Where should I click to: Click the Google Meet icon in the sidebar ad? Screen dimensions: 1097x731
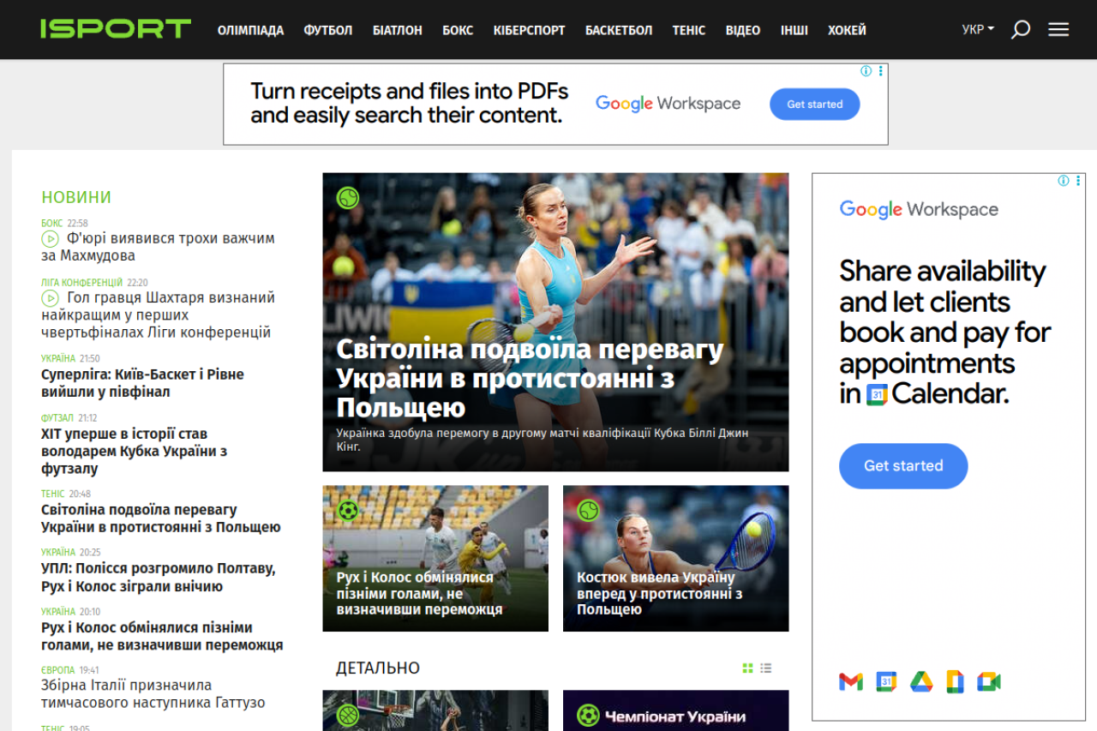pyautogui.click(x=989, y=682)
